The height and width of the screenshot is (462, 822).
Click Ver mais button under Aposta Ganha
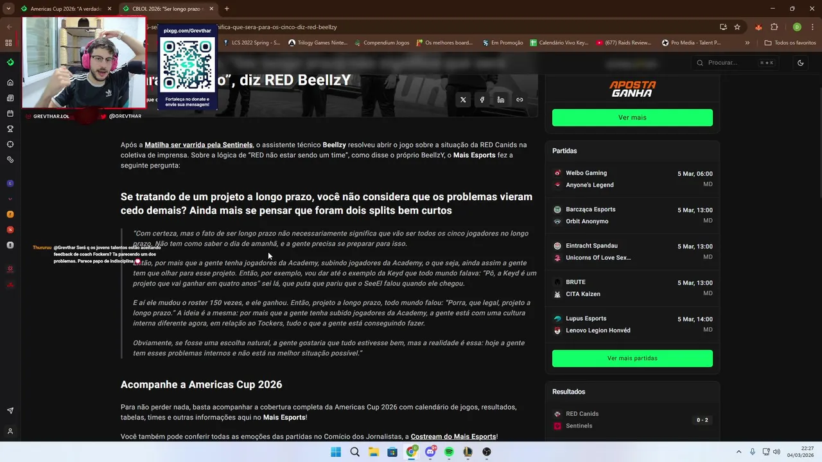coord(633,117)
